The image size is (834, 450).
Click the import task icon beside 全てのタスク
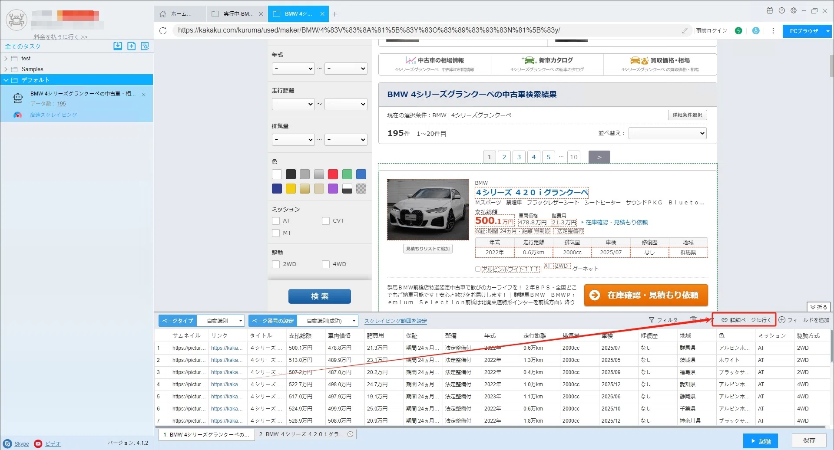pyautogui.click(x=118, y=46)
